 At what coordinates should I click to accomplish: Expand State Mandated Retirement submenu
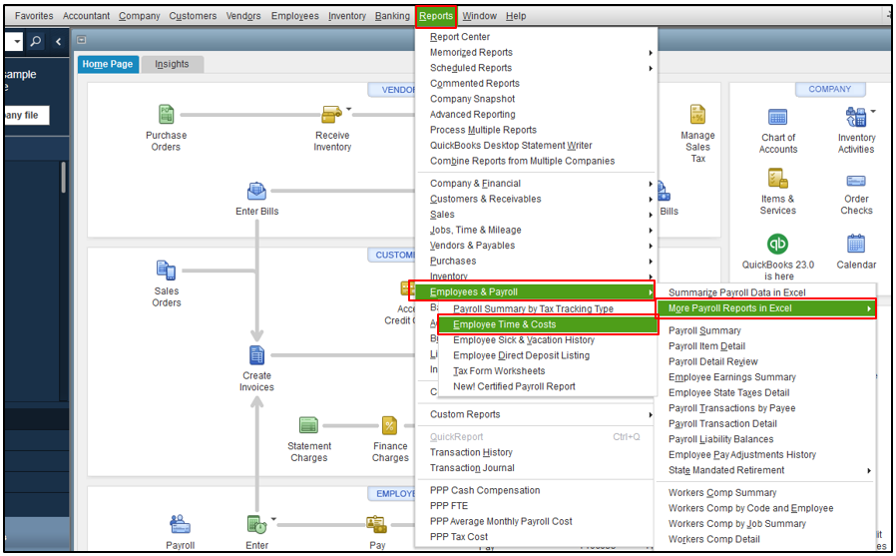[869, 470]
